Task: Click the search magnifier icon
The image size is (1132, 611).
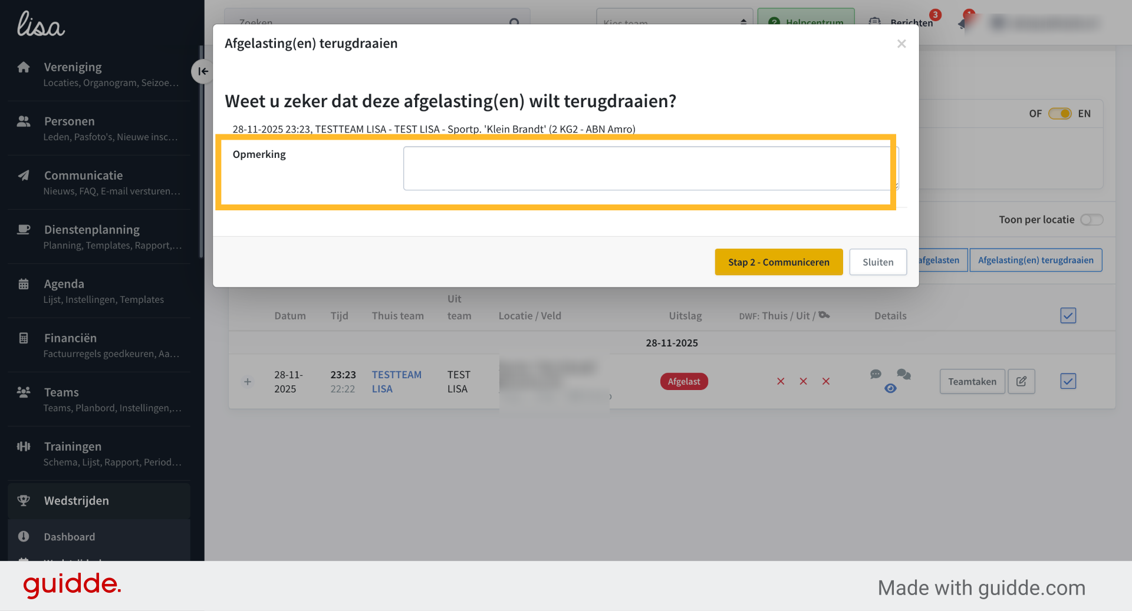Action: pos(514,22)
